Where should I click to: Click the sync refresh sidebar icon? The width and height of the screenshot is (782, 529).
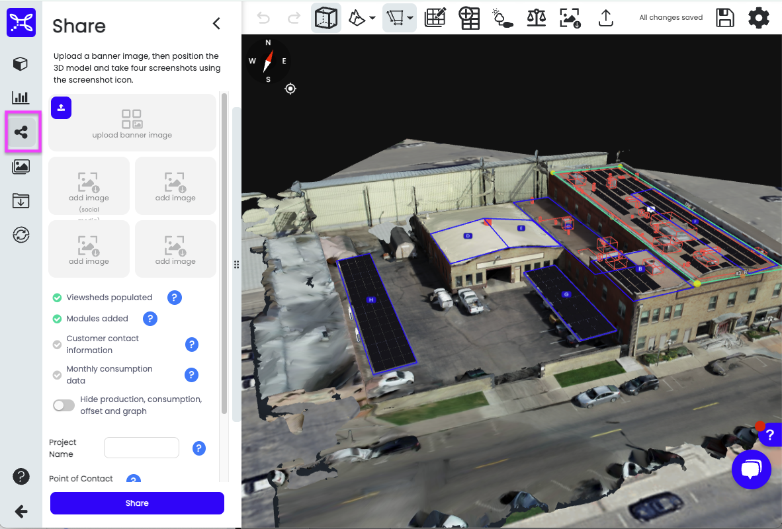click(21, 235)
